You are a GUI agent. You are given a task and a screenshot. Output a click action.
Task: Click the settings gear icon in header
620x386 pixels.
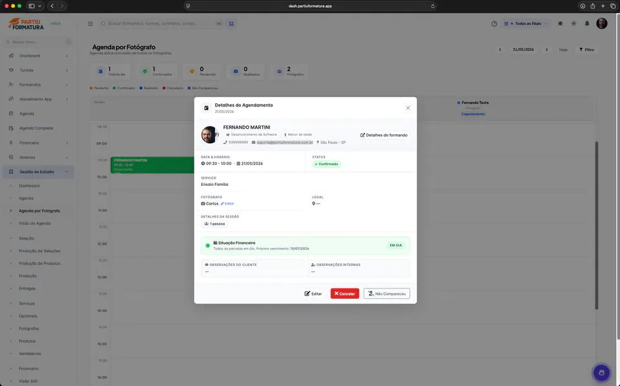coord(573,24)
